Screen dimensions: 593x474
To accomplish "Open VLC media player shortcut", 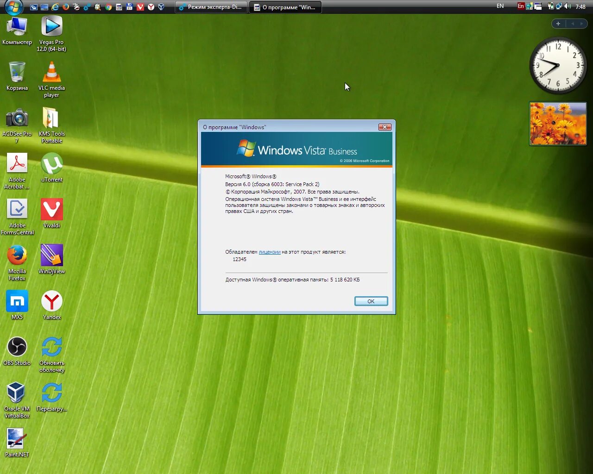I will point(51,80).
